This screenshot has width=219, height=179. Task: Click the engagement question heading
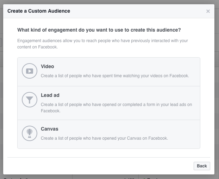pos(99,30)
